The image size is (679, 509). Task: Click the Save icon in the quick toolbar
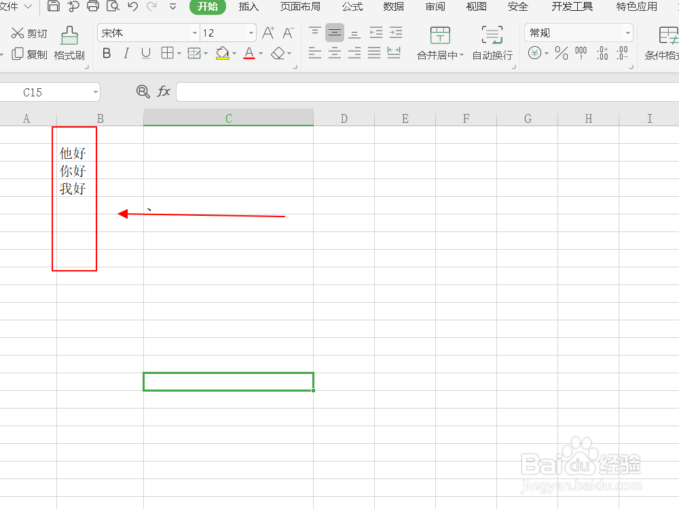53,6
